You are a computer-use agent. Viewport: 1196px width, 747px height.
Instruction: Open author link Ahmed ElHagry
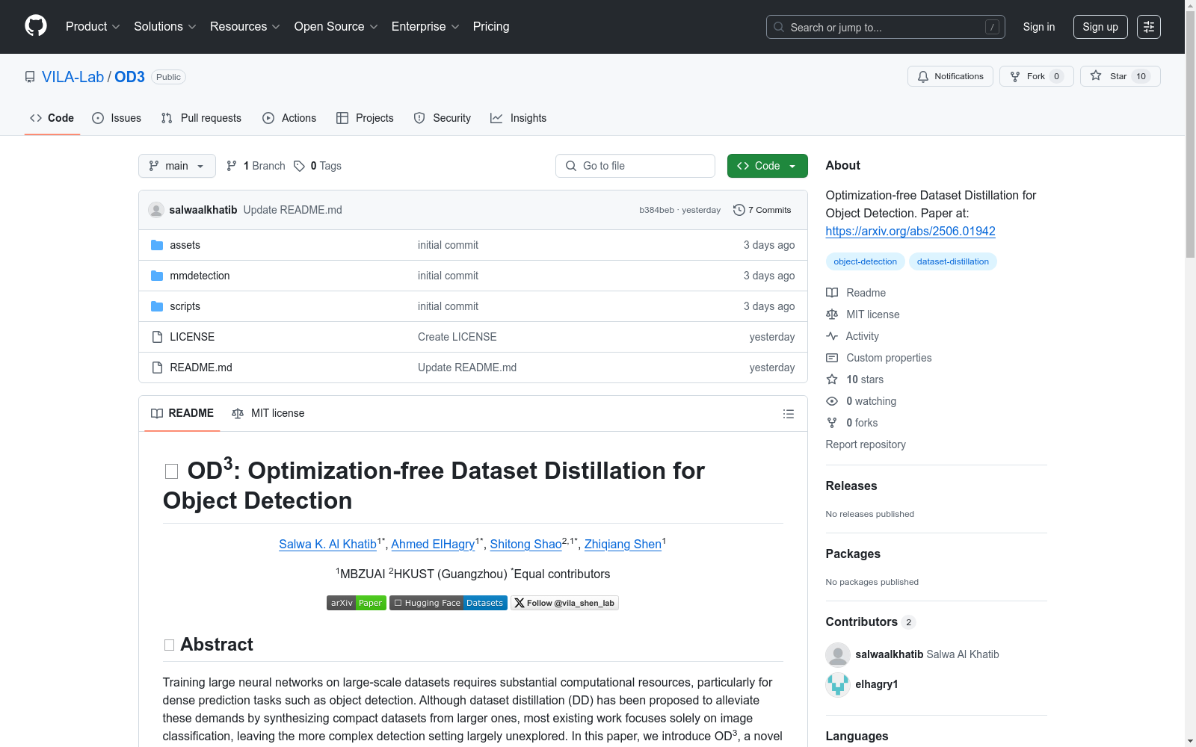point(433,544)
